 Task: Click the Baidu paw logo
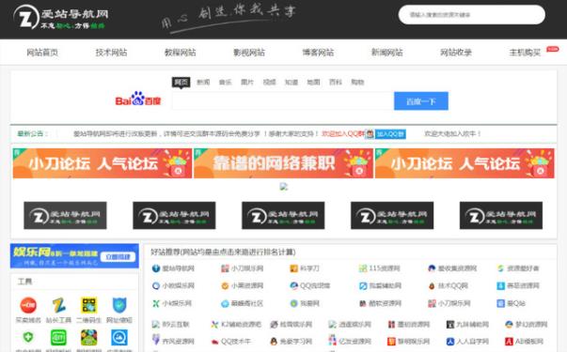(138, 99)
